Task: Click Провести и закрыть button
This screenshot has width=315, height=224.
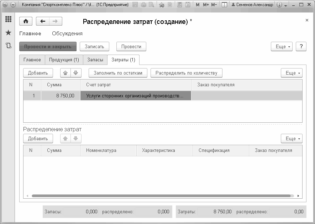Action: click(x=48, y=46)
